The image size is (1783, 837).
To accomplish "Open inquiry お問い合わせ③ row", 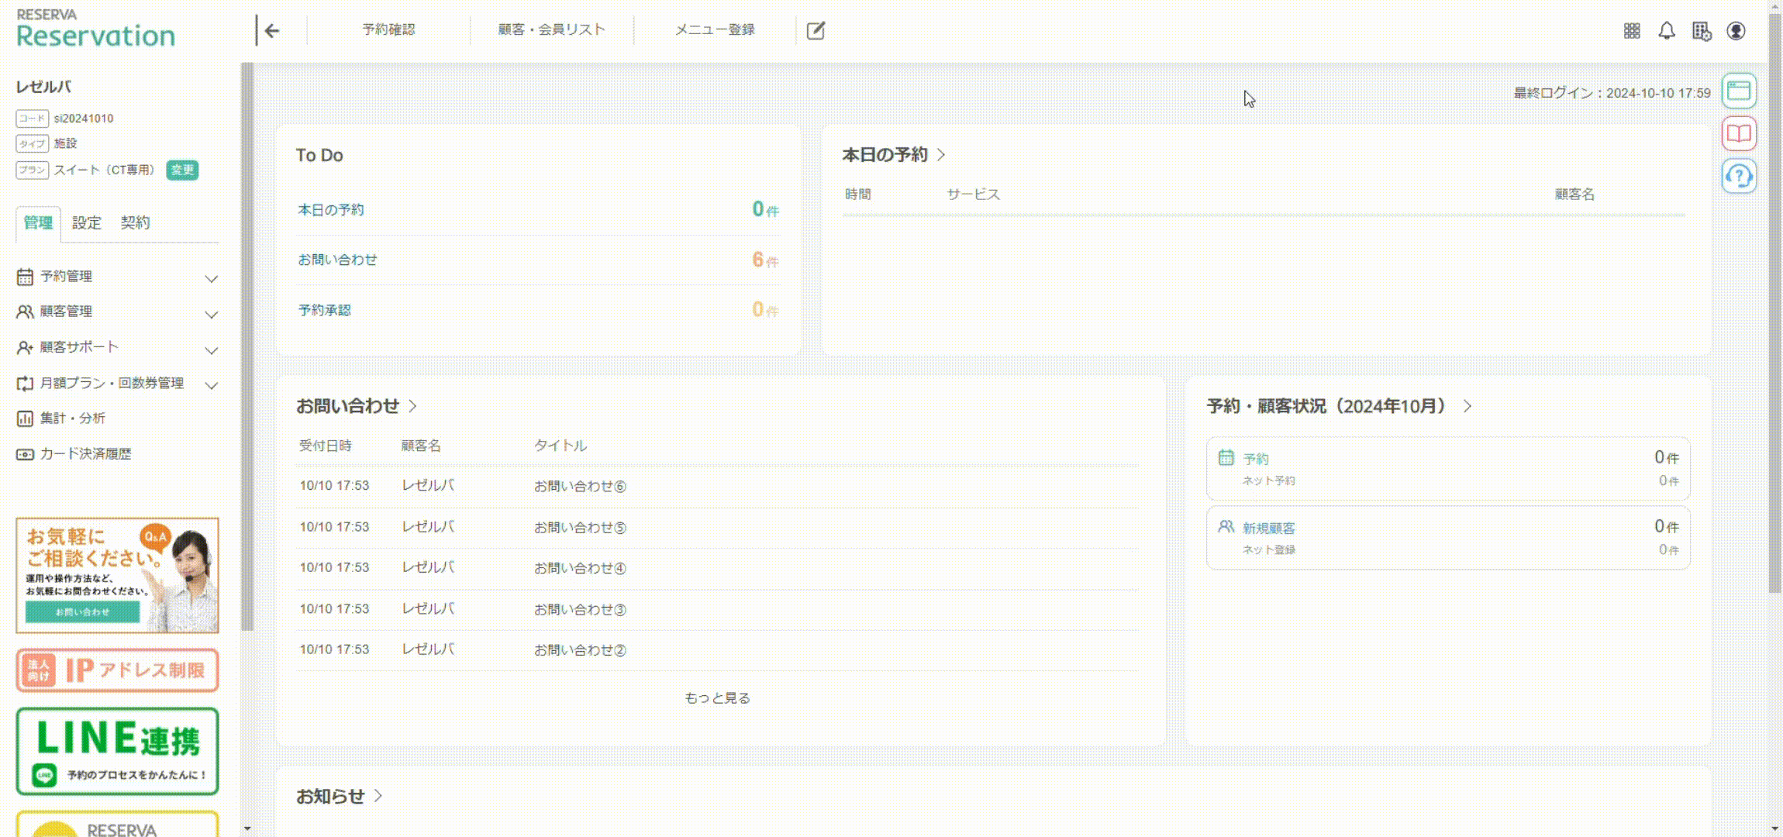I will [717, 609].
